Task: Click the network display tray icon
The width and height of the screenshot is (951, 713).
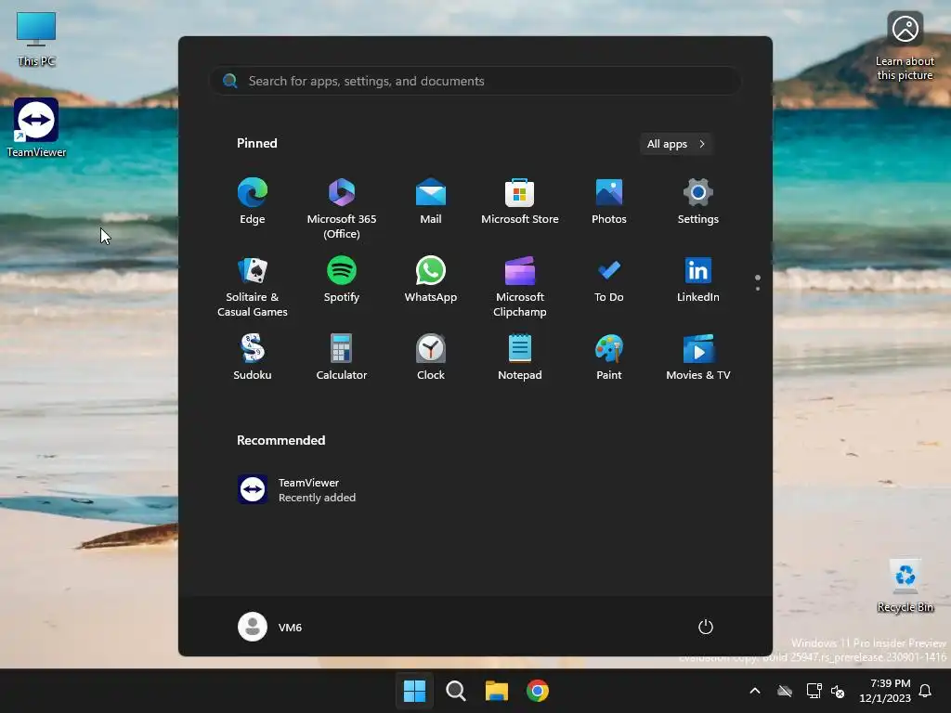Action: click(814, 691)
